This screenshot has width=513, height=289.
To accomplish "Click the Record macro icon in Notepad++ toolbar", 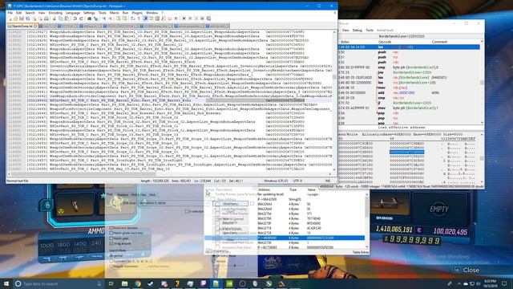I will [x=184, y=18].
